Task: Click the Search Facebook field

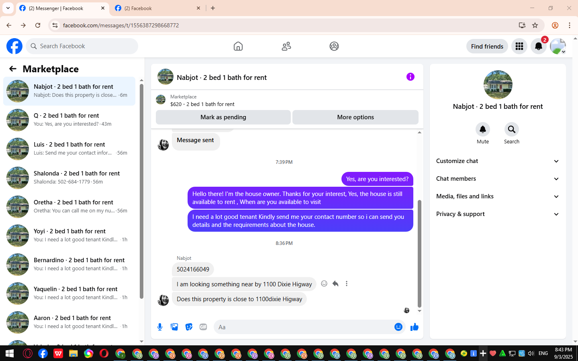Action: [x=82, y=46]
